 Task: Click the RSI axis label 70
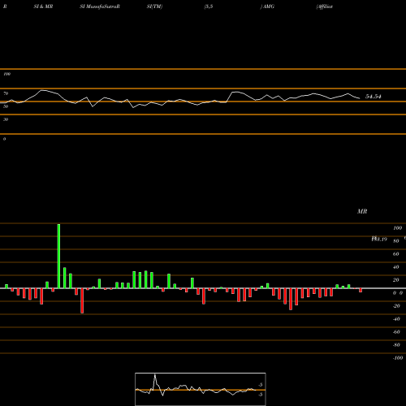[6, 93]
